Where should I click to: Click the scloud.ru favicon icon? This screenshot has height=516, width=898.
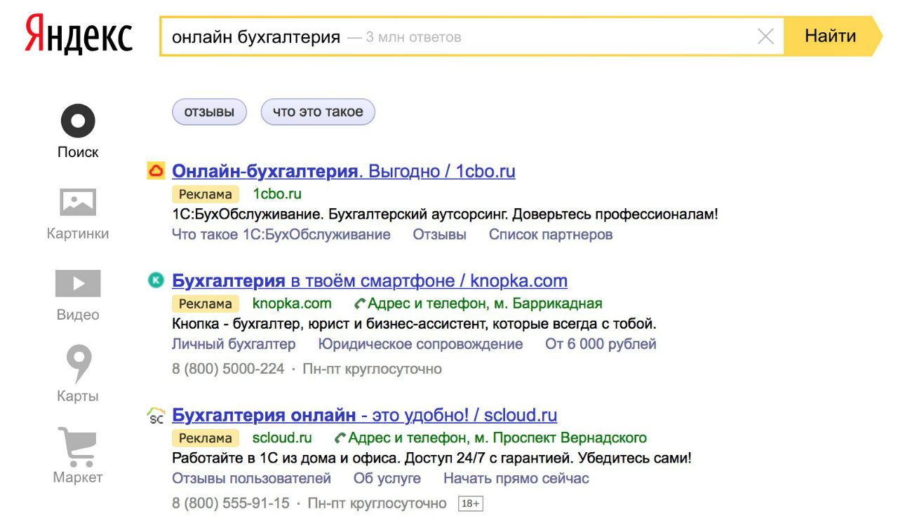point(155,415)
